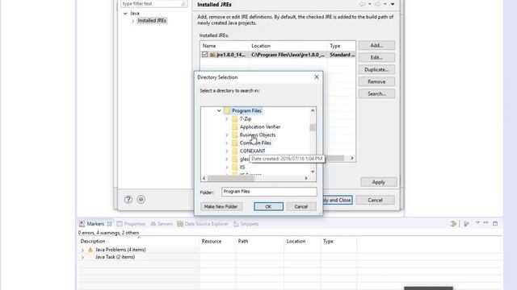Viewport: 517px width, 290px height.
Task: Click OK in Directory Selection dialog
Action: click(268, 206)
